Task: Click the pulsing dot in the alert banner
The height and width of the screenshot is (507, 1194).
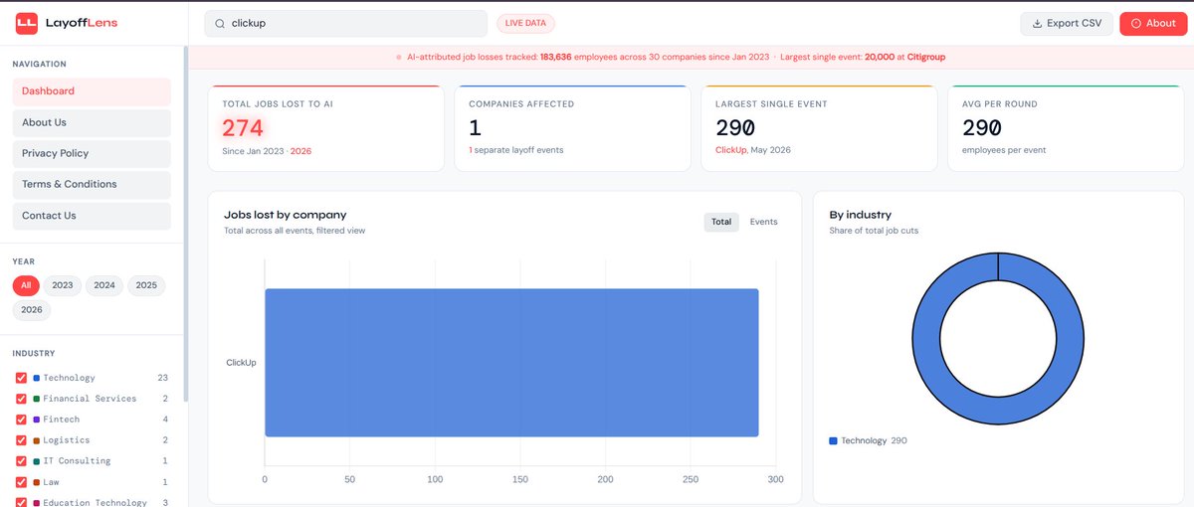Action: point(399,58)
